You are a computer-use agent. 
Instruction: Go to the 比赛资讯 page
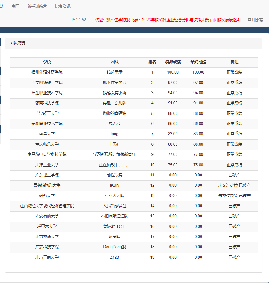63,6
